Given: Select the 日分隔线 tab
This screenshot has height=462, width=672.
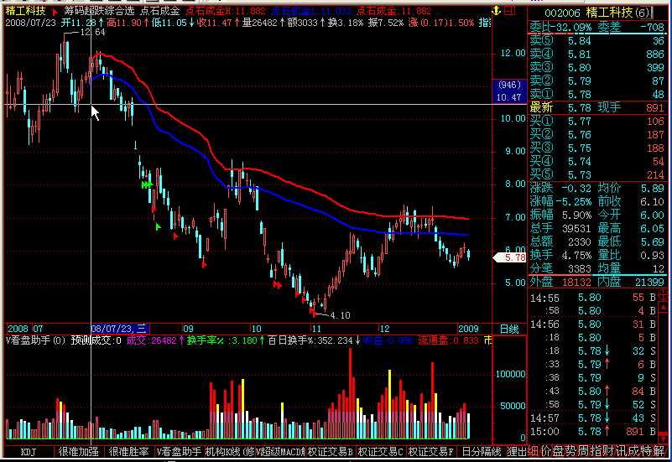Looking at the screenshot, I should point(481,452).
